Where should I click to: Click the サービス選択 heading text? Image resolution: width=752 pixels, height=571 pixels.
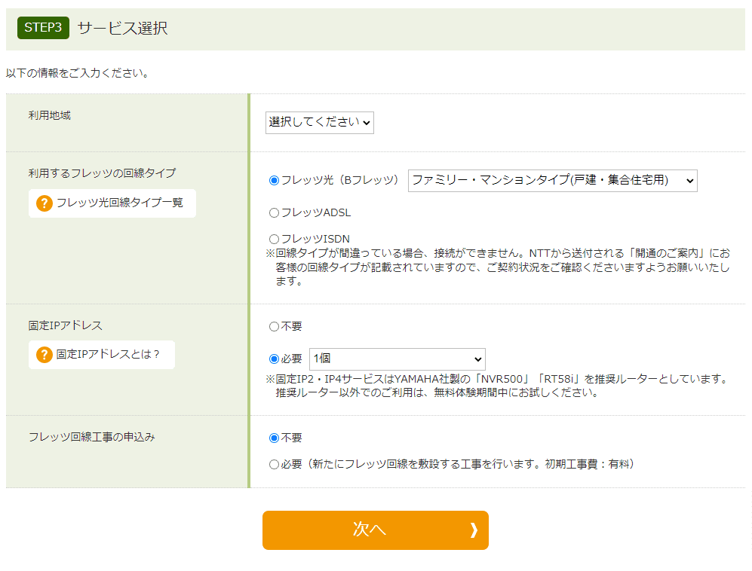(122, 29)
